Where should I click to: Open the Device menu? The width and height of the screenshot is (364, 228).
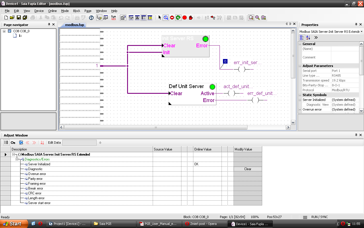click(39, 11)
